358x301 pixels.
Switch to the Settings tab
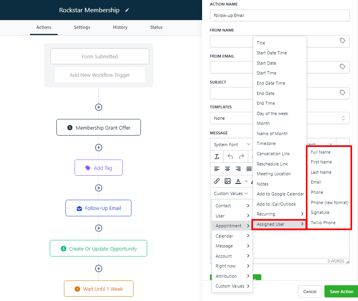82,27
